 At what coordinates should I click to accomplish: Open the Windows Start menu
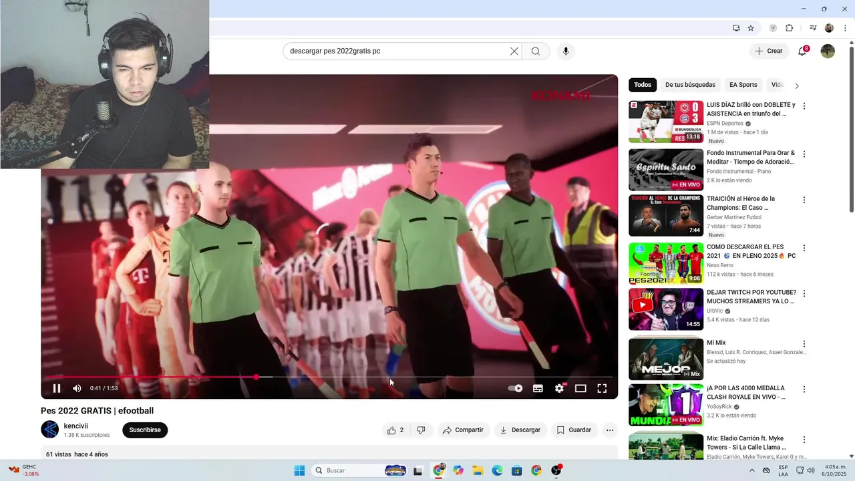(299, 470)
